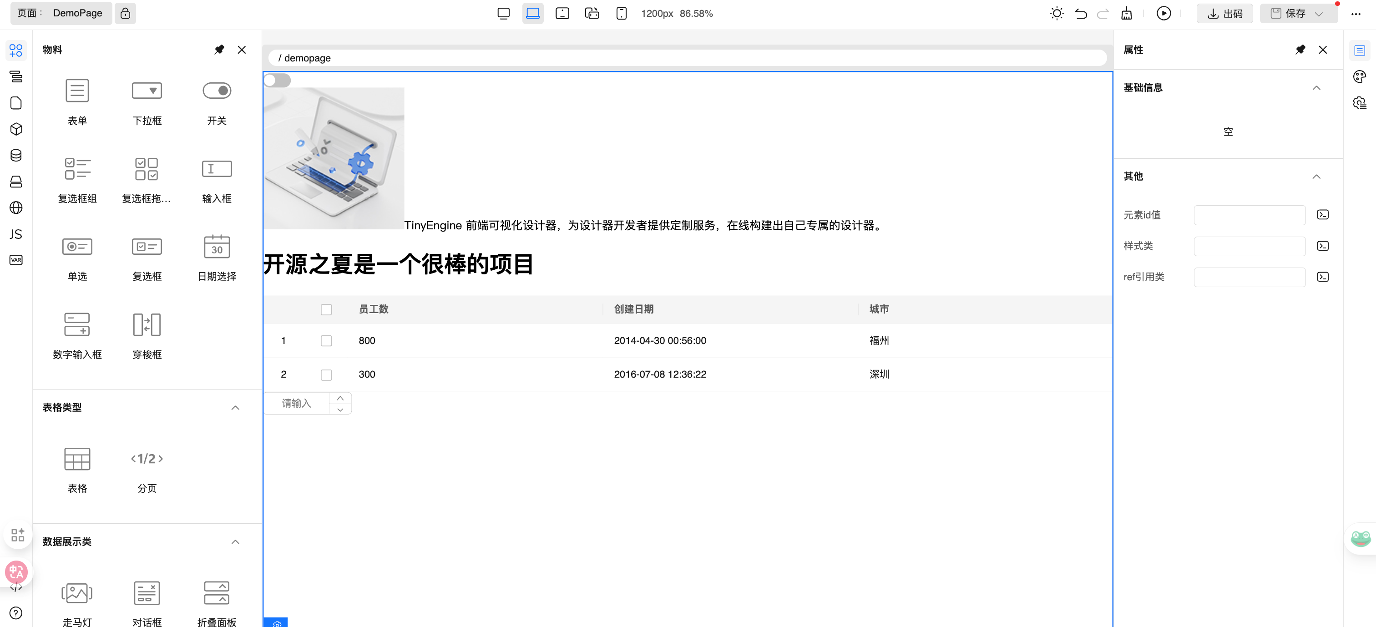
Task: Click the page lock icon
Action: (x=125, y=13)
